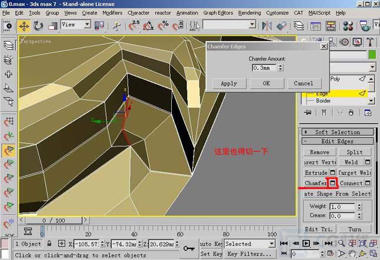Click the green object color swatch
This screenshot has width=380, height=260.
point(372,55)
